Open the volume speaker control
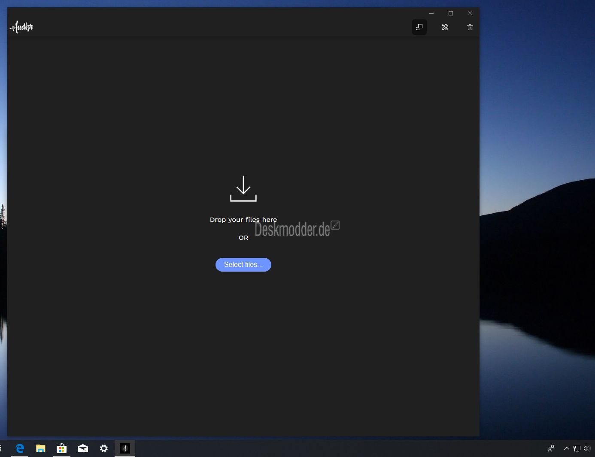Screen dimensions: 595x457 click(x=587, y=448)
